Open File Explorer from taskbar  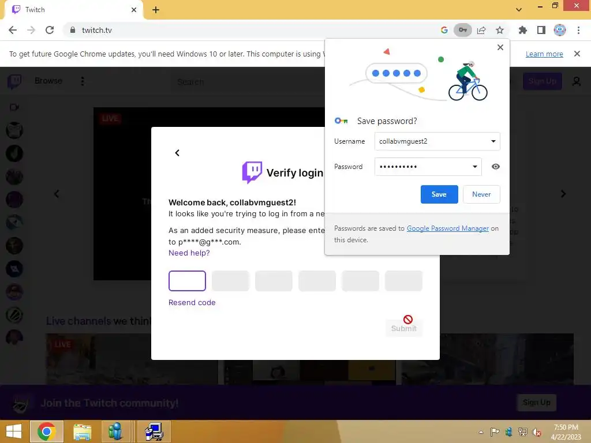(82, 431)
